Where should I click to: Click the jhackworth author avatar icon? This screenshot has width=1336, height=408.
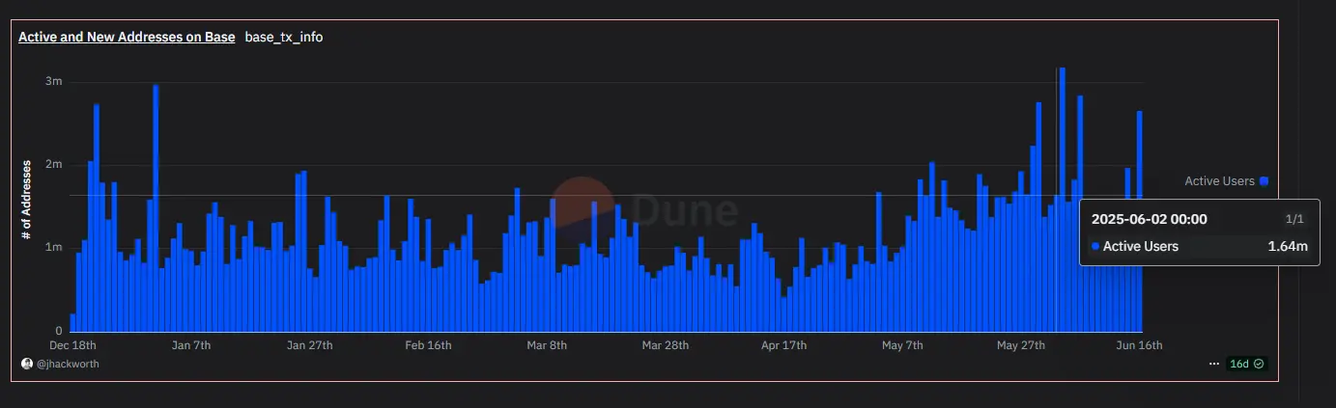click(x=26, y=364)
